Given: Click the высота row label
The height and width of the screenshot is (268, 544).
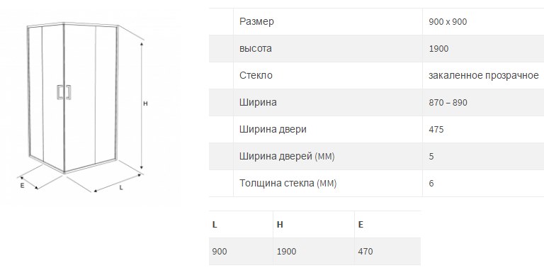Looking at the screenshot, I should point(255,48).
